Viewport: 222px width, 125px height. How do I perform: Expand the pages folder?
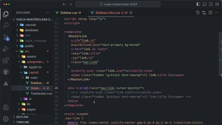(32, 109)
